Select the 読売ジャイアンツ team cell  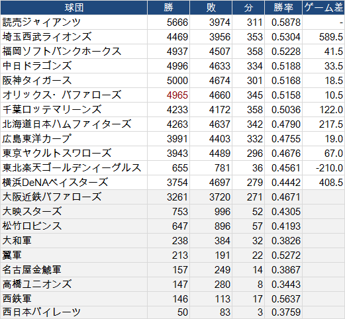pyautogui.click(x=74, y=23)
